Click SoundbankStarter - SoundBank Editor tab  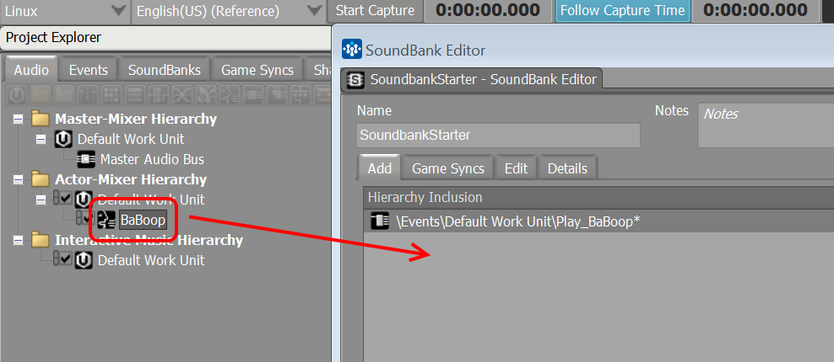click(473, 80)
